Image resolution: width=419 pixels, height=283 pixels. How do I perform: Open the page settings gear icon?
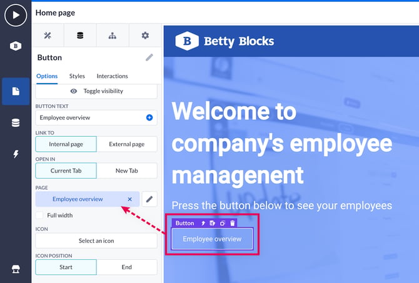pyautogui.click(x=145, y=35)
